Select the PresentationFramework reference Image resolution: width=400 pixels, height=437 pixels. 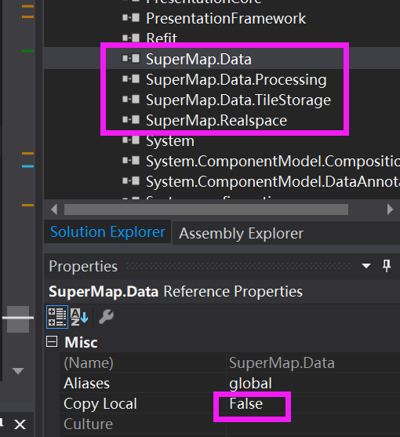[226, 18]
